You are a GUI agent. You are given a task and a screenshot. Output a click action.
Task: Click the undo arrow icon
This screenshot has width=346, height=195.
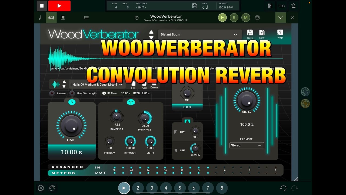tap(283, 188)
